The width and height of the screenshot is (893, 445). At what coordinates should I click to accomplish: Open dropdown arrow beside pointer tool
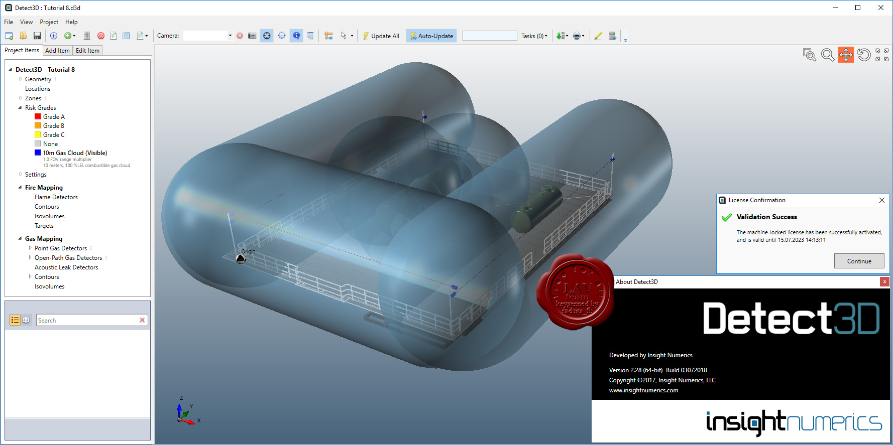pos(352,36)
